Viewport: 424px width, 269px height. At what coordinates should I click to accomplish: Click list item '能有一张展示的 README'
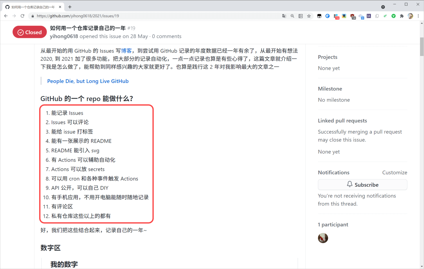81,141
